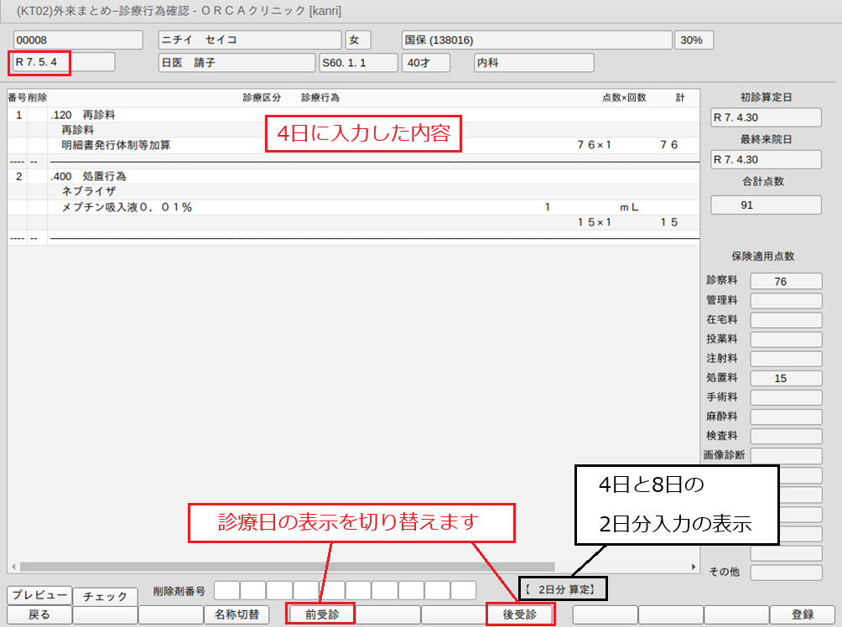Click the 合計点数 field showing 91
This screenshot has width=842, height=627.
tap(766, 205)
